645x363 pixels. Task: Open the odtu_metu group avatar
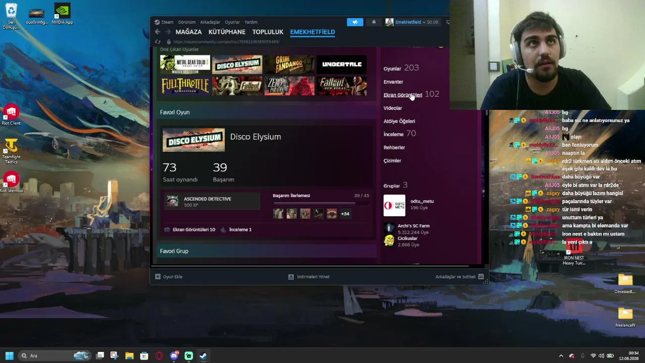click(394, 205)
